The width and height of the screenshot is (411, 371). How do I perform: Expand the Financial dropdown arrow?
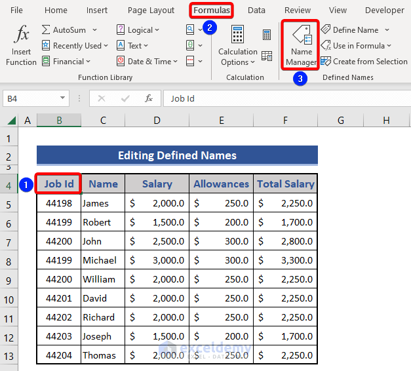point(88,62)
